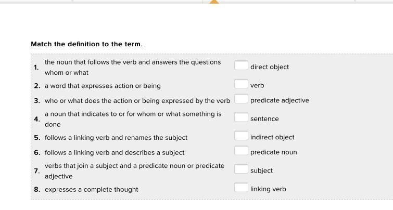Screen dimensions: 393x210
Task: Click the answer box beside linking verb
Action: pyautogui.click(x=241, y=188)
